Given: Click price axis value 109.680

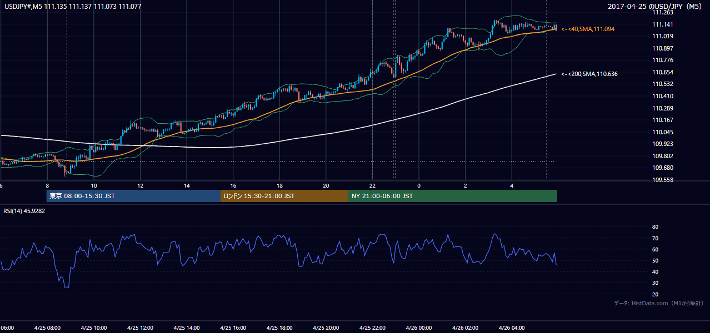Looking at the screenshot, I should (662, 168).
